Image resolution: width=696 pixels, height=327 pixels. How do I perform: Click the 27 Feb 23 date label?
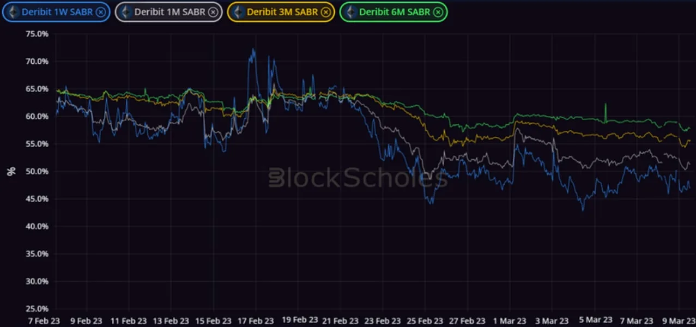pos(468,320)
